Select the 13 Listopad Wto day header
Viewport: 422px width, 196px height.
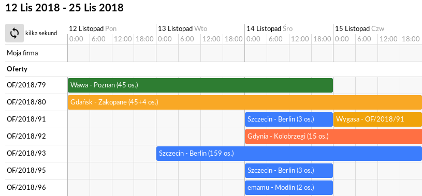(182, 28)
